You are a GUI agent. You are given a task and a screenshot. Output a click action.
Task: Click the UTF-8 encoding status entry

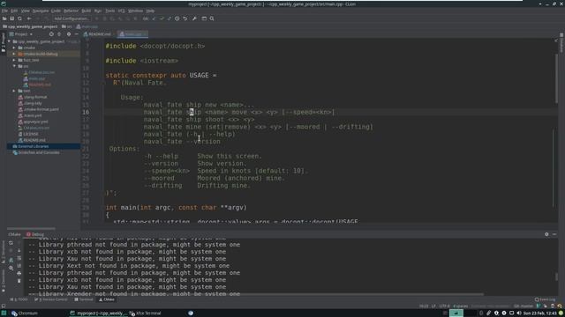[444, 306]
